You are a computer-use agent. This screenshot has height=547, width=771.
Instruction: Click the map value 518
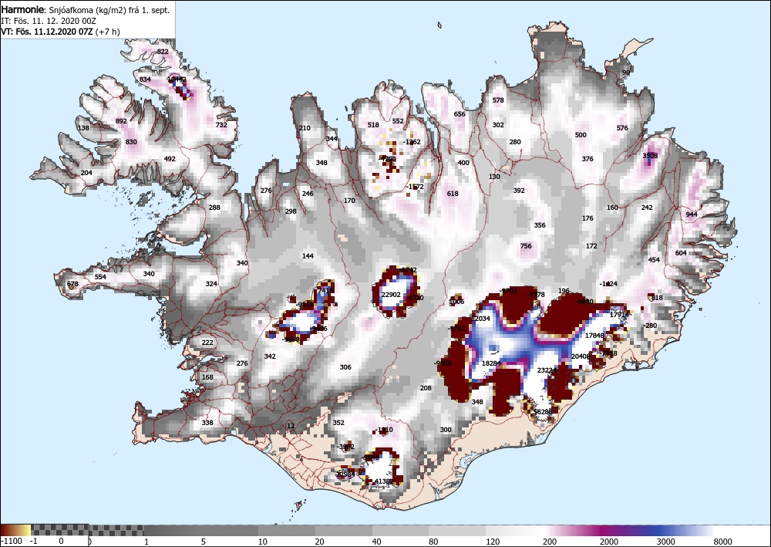tap(373, 125)
